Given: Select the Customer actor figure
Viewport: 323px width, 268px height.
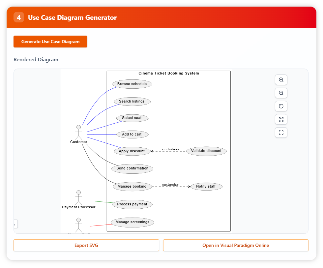Looking at the screenshot, I should 78,133.
